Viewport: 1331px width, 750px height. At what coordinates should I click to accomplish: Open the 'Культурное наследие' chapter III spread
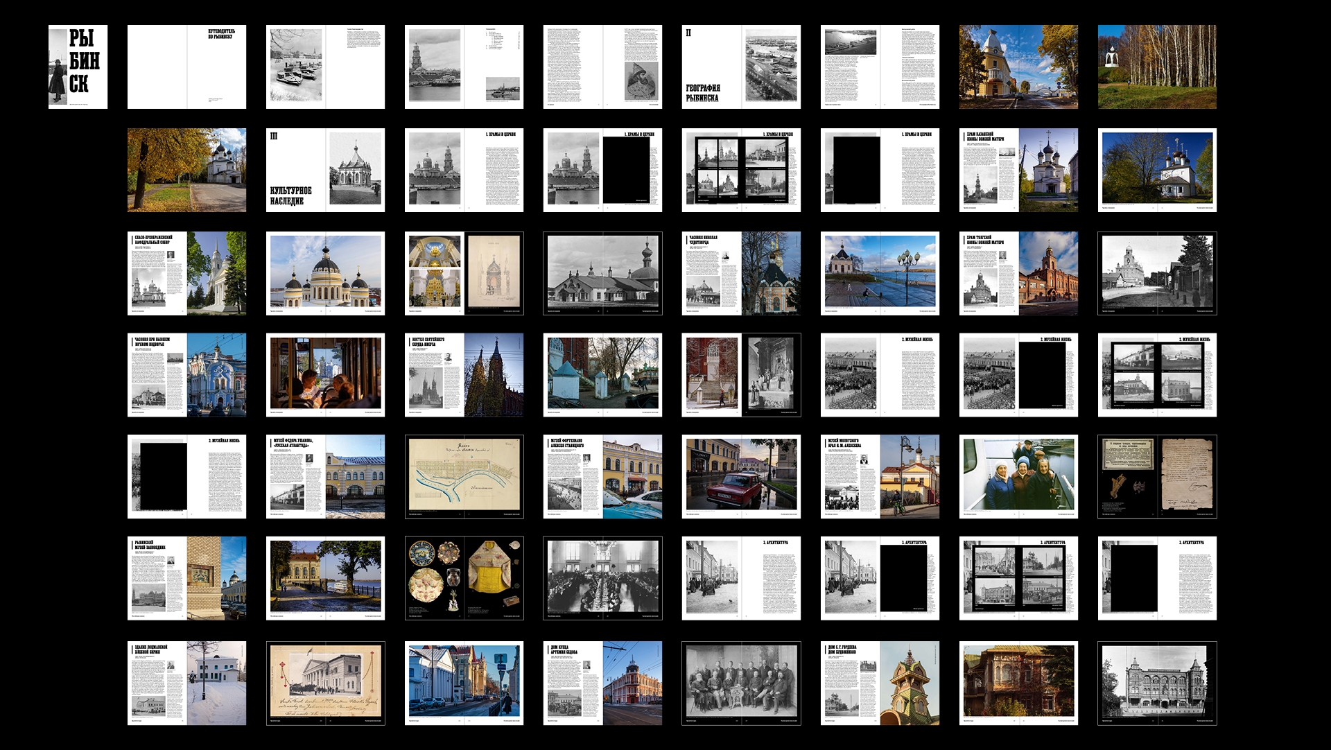pos(325,170)
